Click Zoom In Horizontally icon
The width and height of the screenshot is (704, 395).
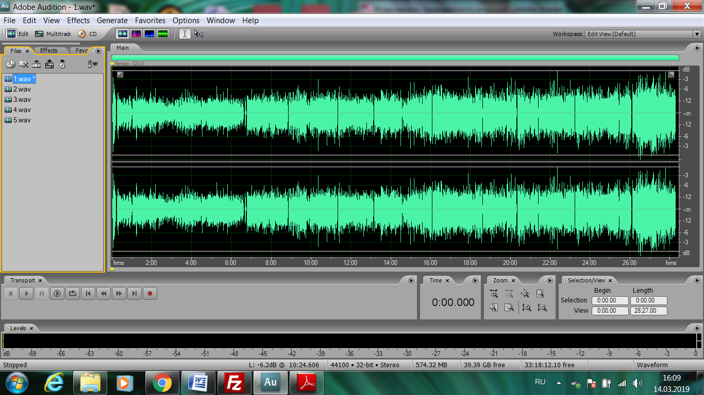point(494,294)
